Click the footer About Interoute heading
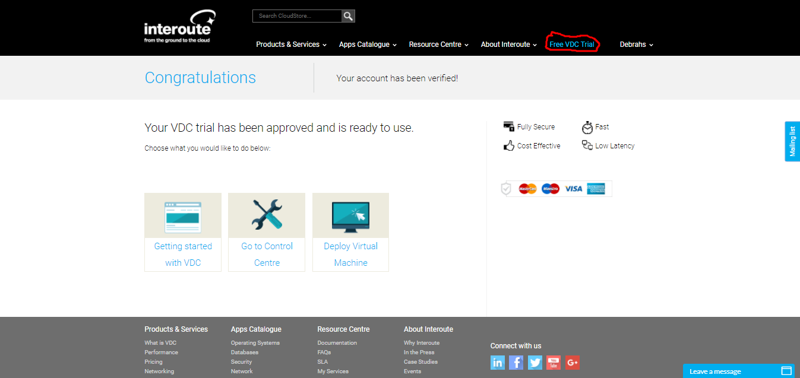 (428, 329)
